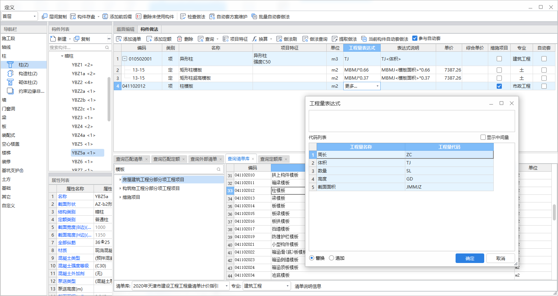The height and width of the screenshot is (296, 558).
Task: Click the 添加前后缀 icon
Action: point(105,17)
